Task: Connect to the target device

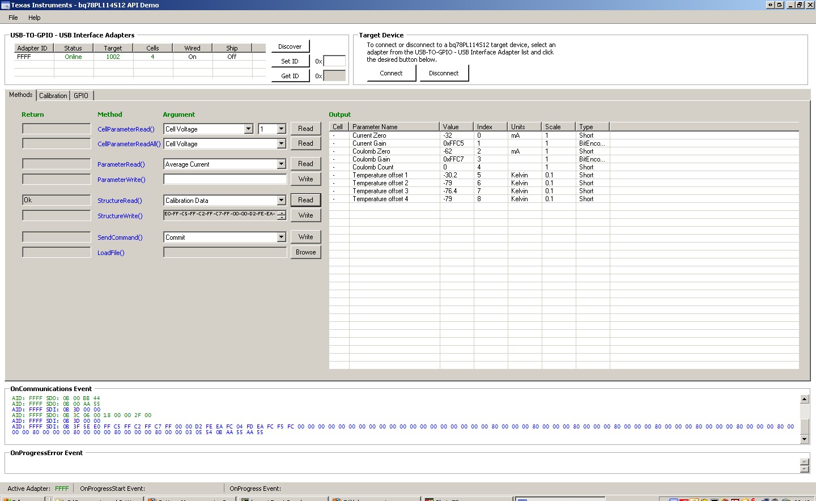Action: [391, 73]
